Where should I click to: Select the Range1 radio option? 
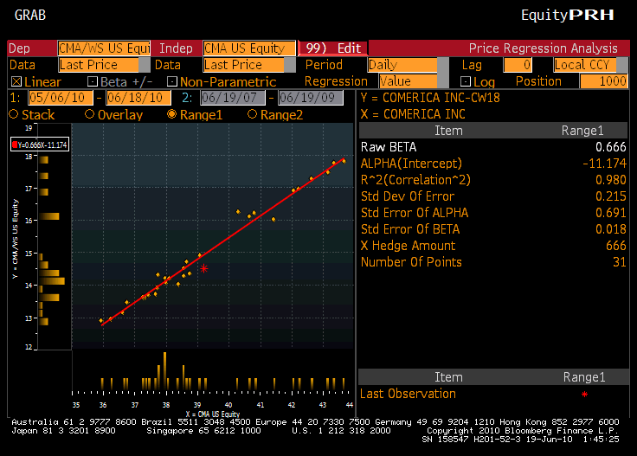coord(171,114)
